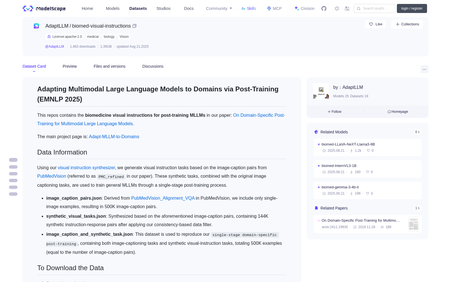Screen dimensions: 451x282
Task: Open biomed-InternVL3-1B model
Action: tap(367, 169)
